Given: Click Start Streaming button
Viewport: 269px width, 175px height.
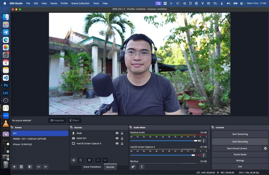Looking at the screenshot, I should click(x=240, y=134).
